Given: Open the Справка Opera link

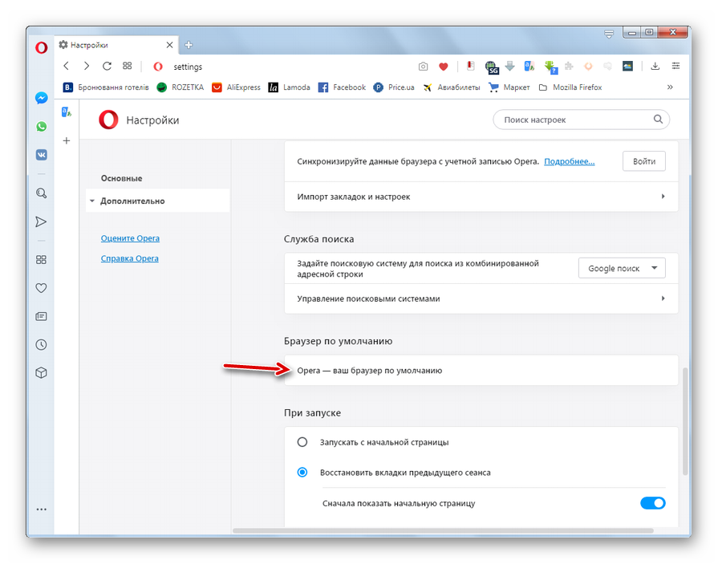Looking at the screenshot, I should 130,258.
